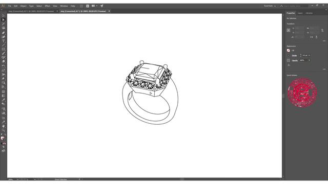328x184 pixels.
Task: Swap fill and stroke colors in toolbar
Action: coord(5,135)
